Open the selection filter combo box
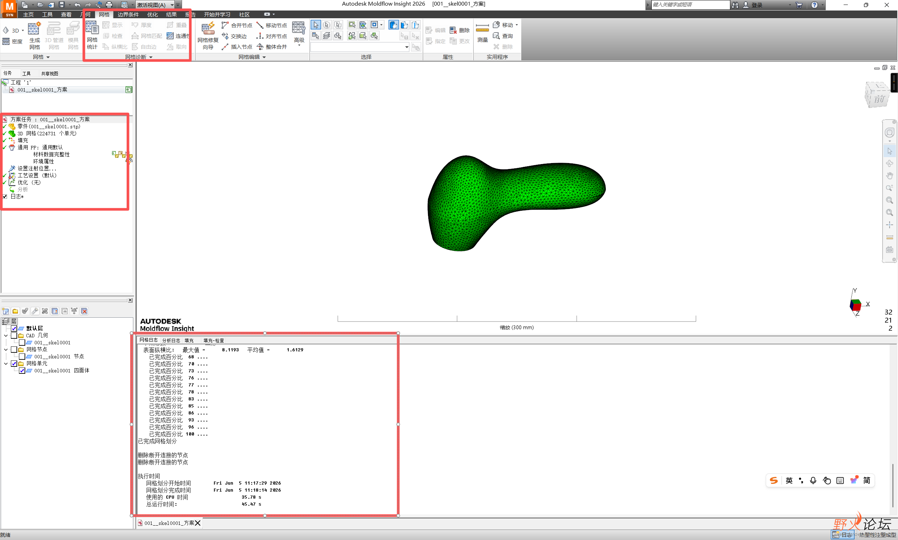898x540 pixels. pyautogui.click(x=360, y=47)
